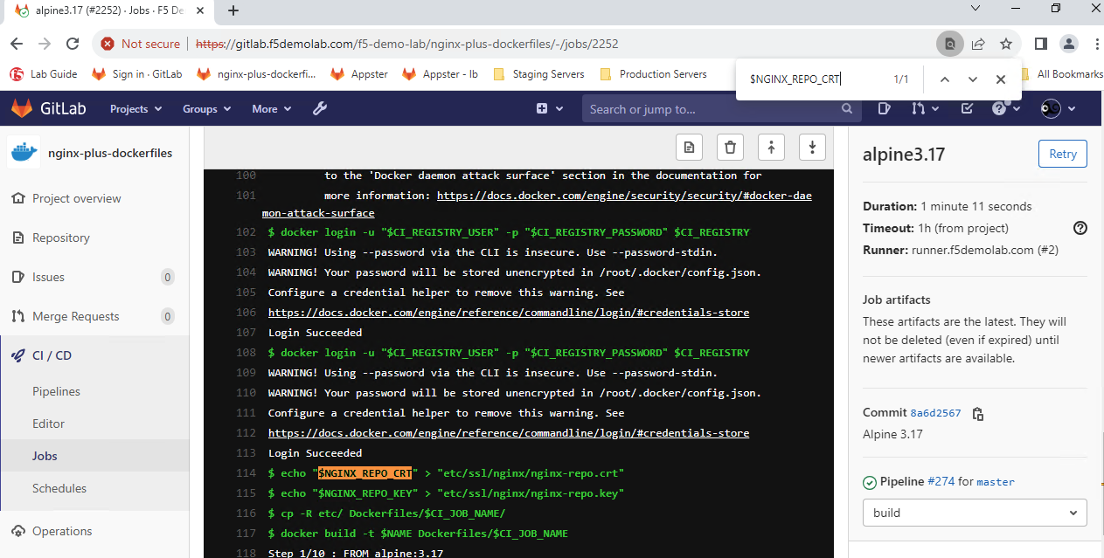Image resolution: width=1104 pixels, height=558 pixels.
Task: Open a new browser tab
Action: click(233, 11)
